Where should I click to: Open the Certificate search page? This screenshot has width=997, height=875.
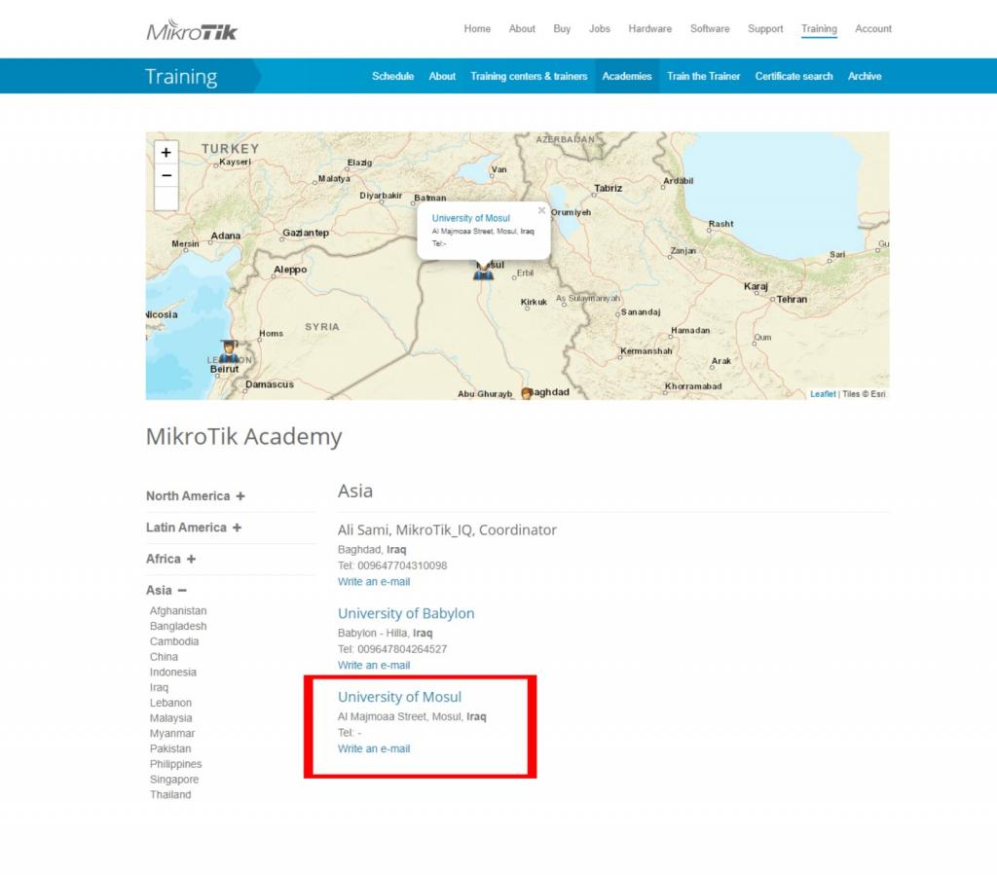(794, 76)
